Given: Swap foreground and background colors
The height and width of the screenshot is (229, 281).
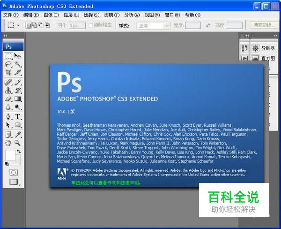Looking at the screenshot, I should point(19,152).
